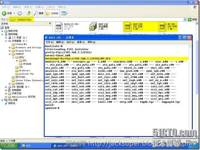Image resolution: width=200 pixels, height=150 pixels.
Task: Click Explorer file pane scroll up arrow
Action: point(197,24)
